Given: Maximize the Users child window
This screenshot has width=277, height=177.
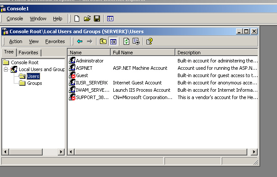Looking at the screenshot, I should [246, 31].
